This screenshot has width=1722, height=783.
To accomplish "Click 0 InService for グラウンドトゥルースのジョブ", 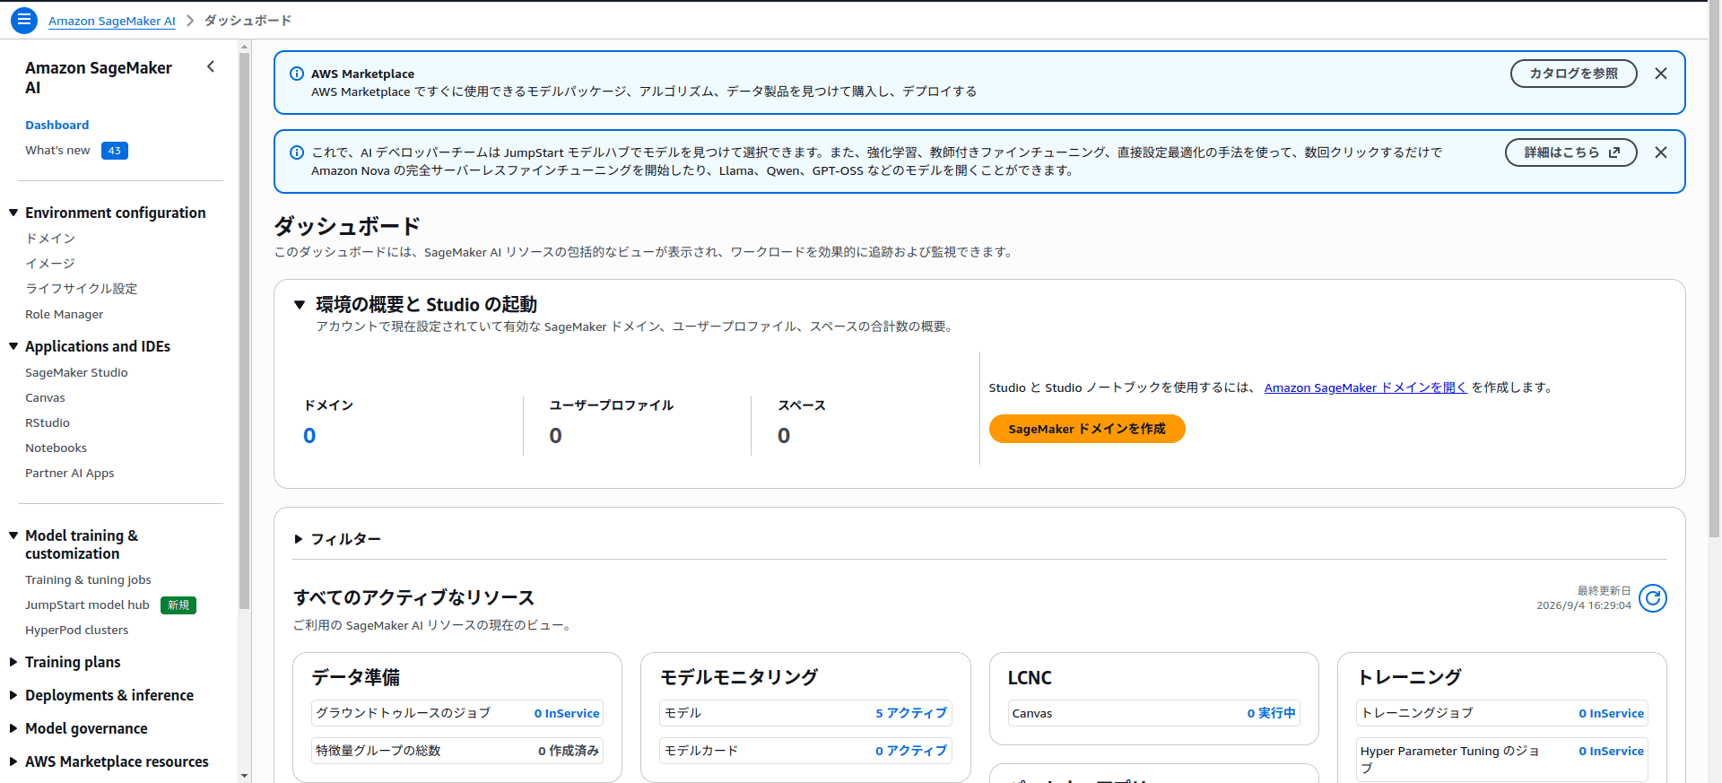I will (567, 714).
